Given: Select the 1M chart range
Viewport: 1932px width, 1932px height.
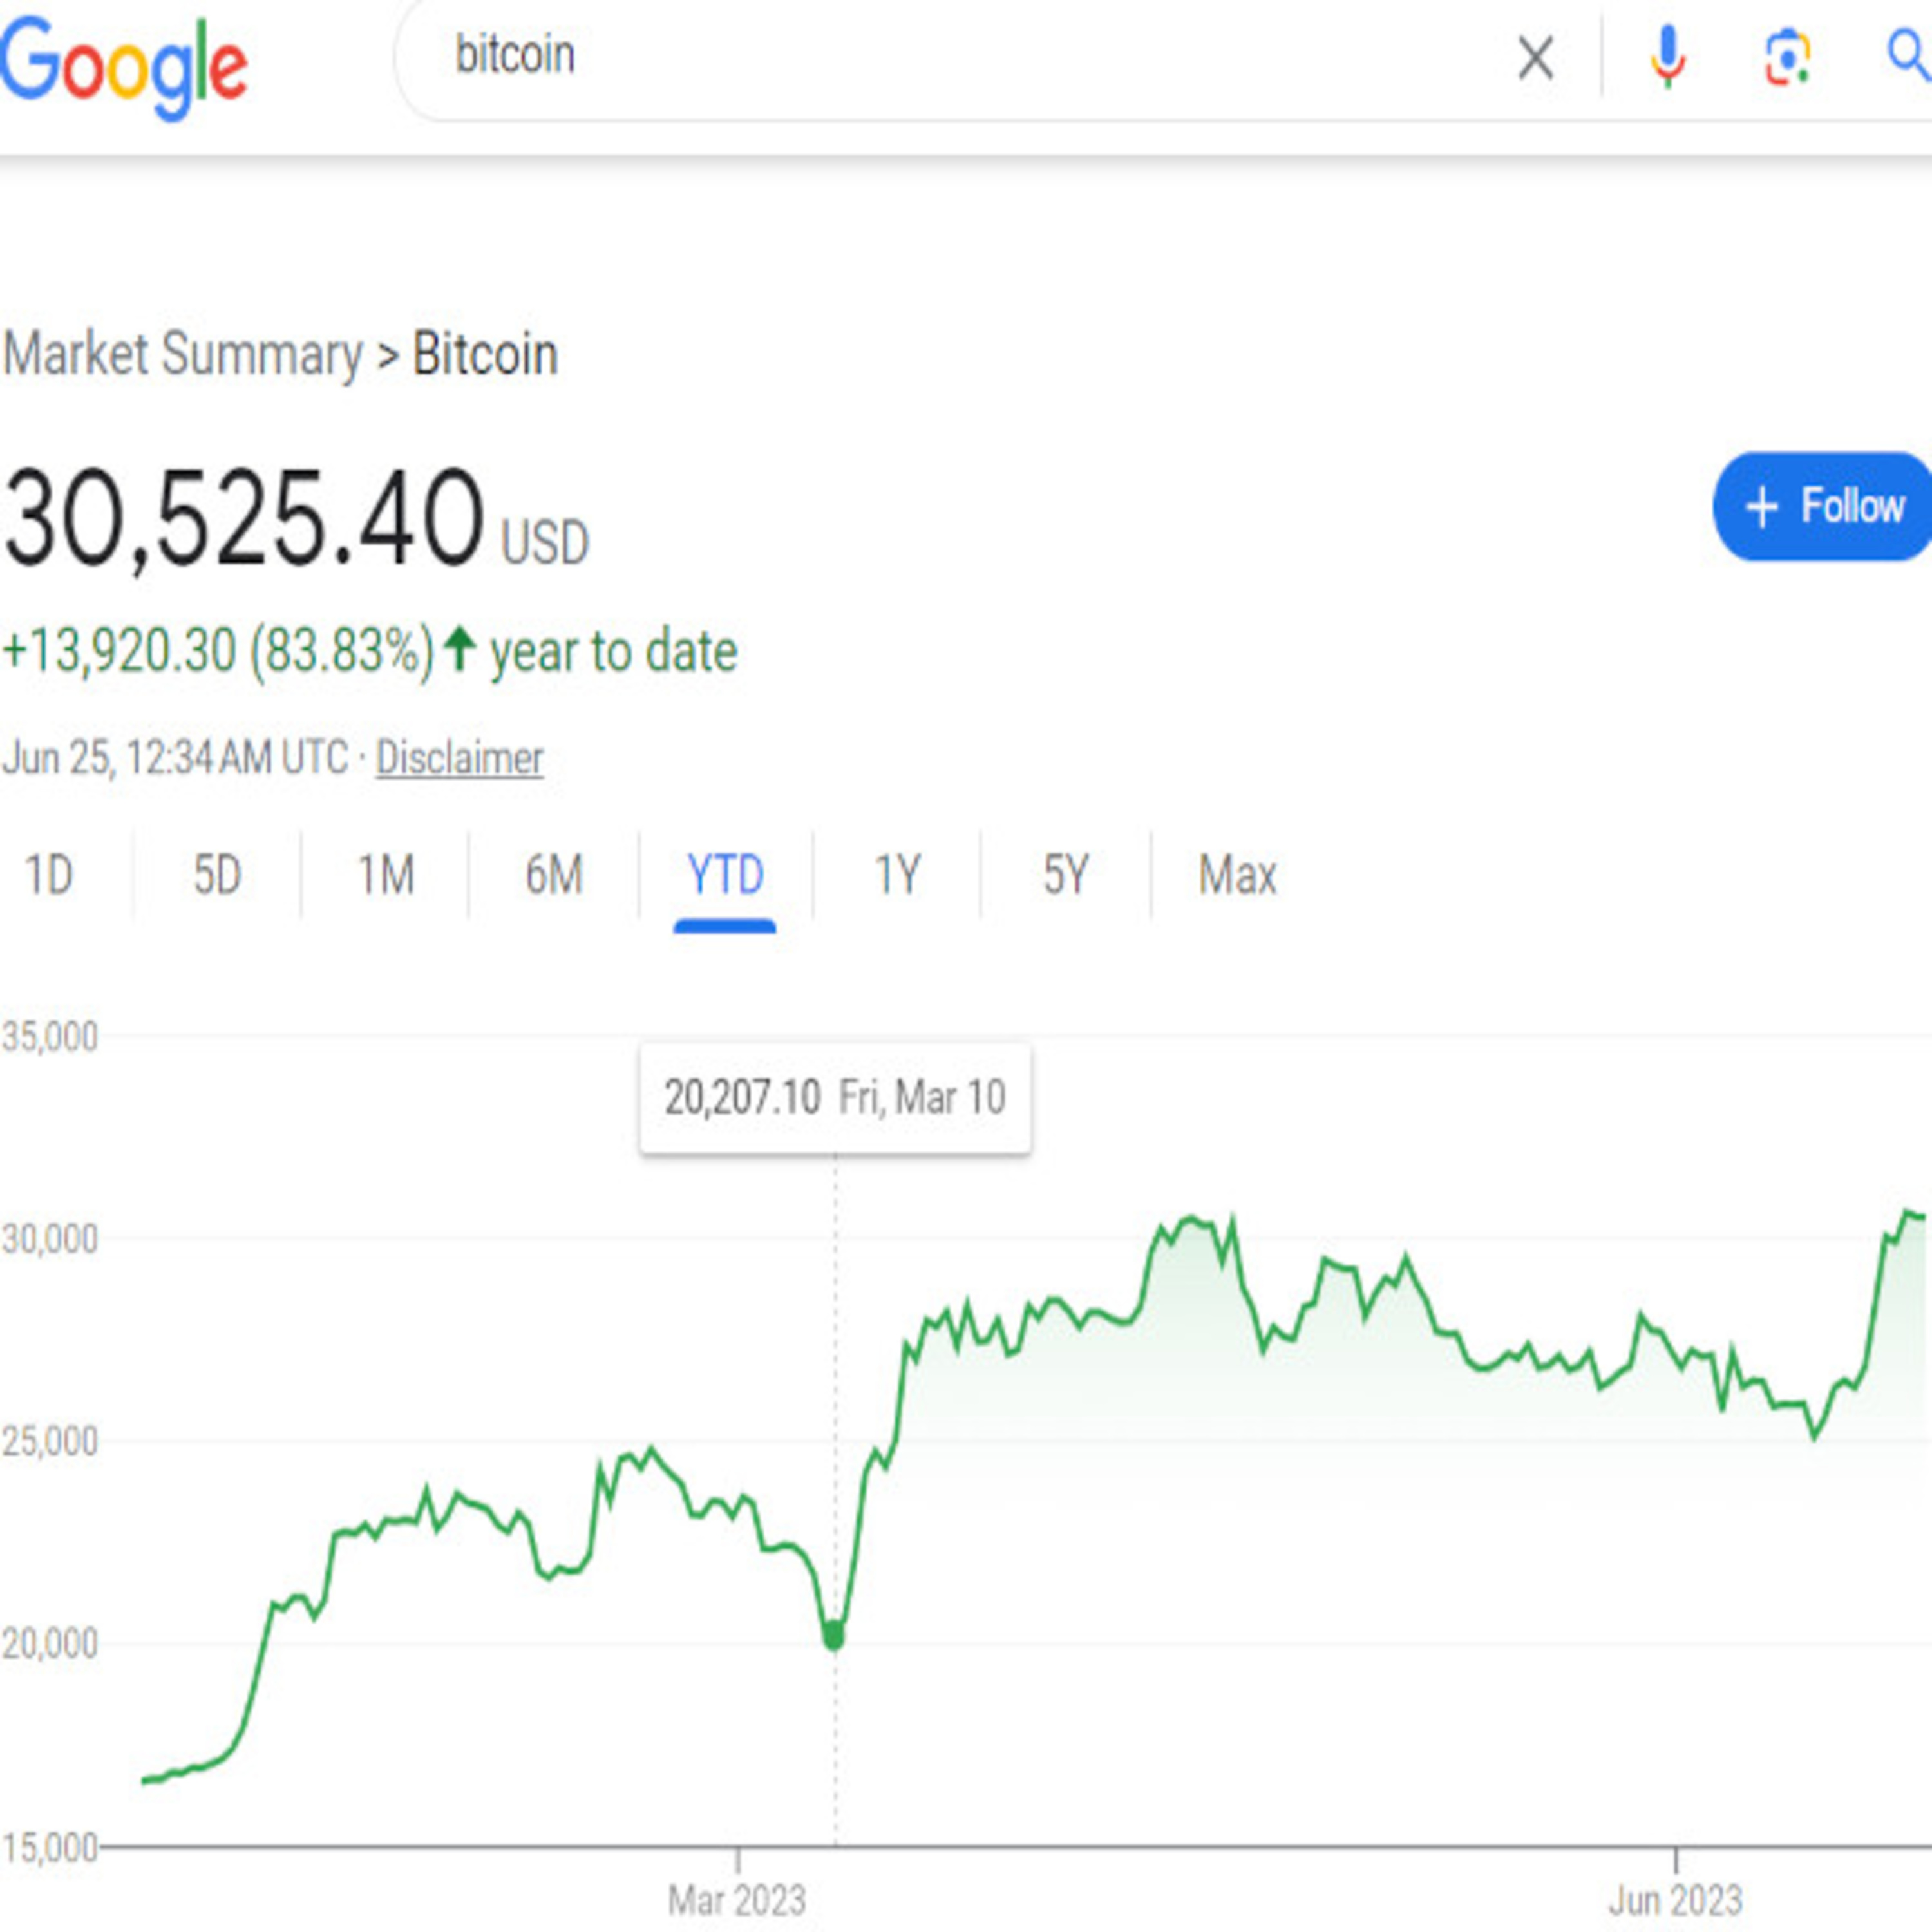Looking at the screenshot, I should [386, 875].
